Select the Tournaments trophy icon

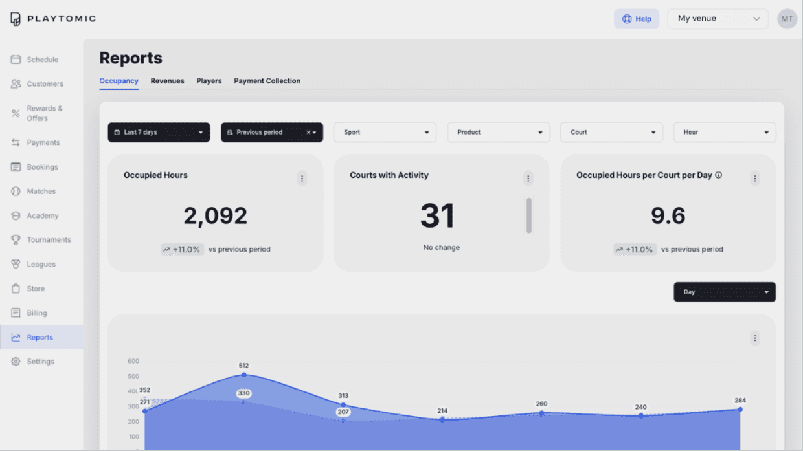tap(16, 240)
